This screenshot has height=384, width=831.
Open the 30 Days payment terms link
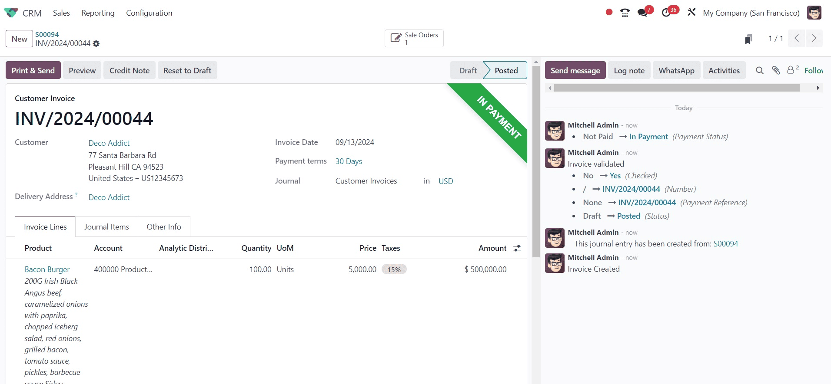(x=349, y=161)
